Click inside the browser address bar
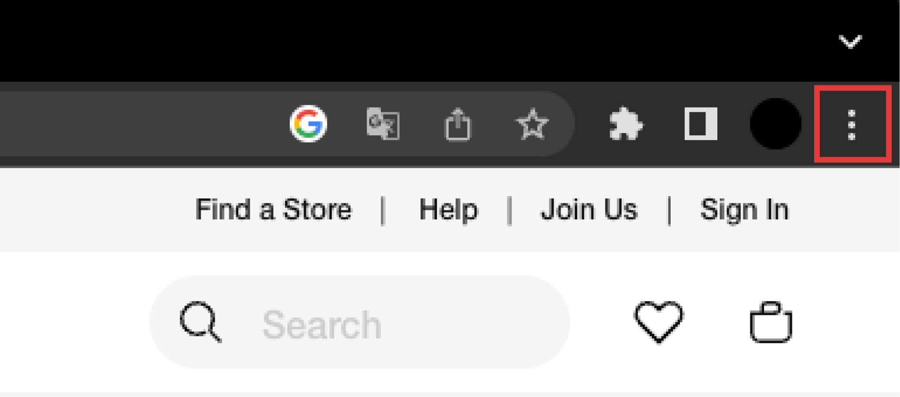This screenshot has width=900, height=397. (x=142, y=124)
